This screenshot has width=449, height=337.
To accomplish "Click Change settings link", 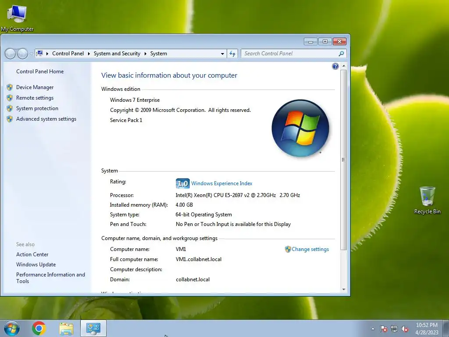I will coord(310,249).
